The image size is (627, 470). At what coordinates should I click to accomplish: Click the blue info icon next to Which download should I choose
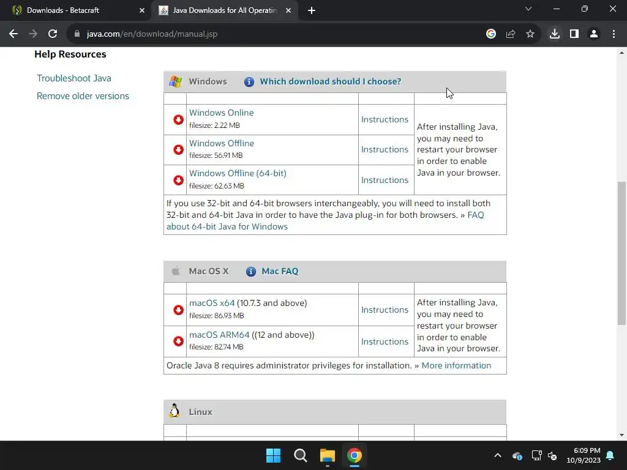click(249, 82)
